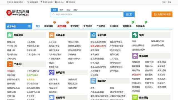
Task: Focus the keyword search input field
Action: click(x=87, y=14)
